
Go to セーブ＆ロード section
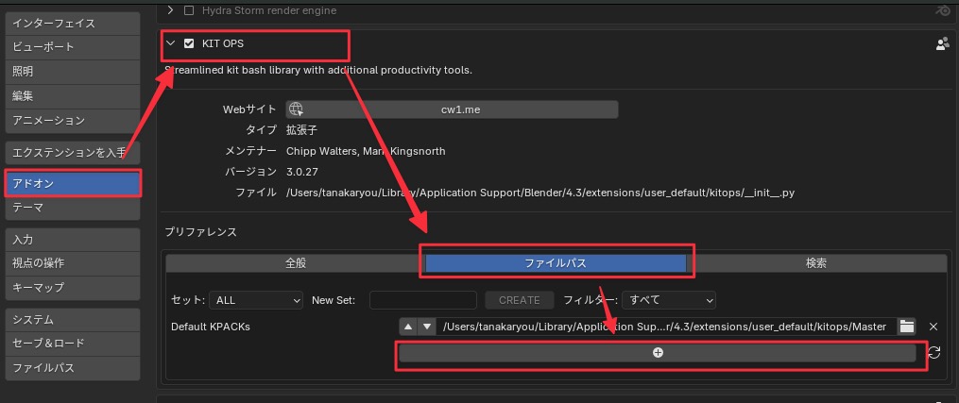click(x=73, y=344)
